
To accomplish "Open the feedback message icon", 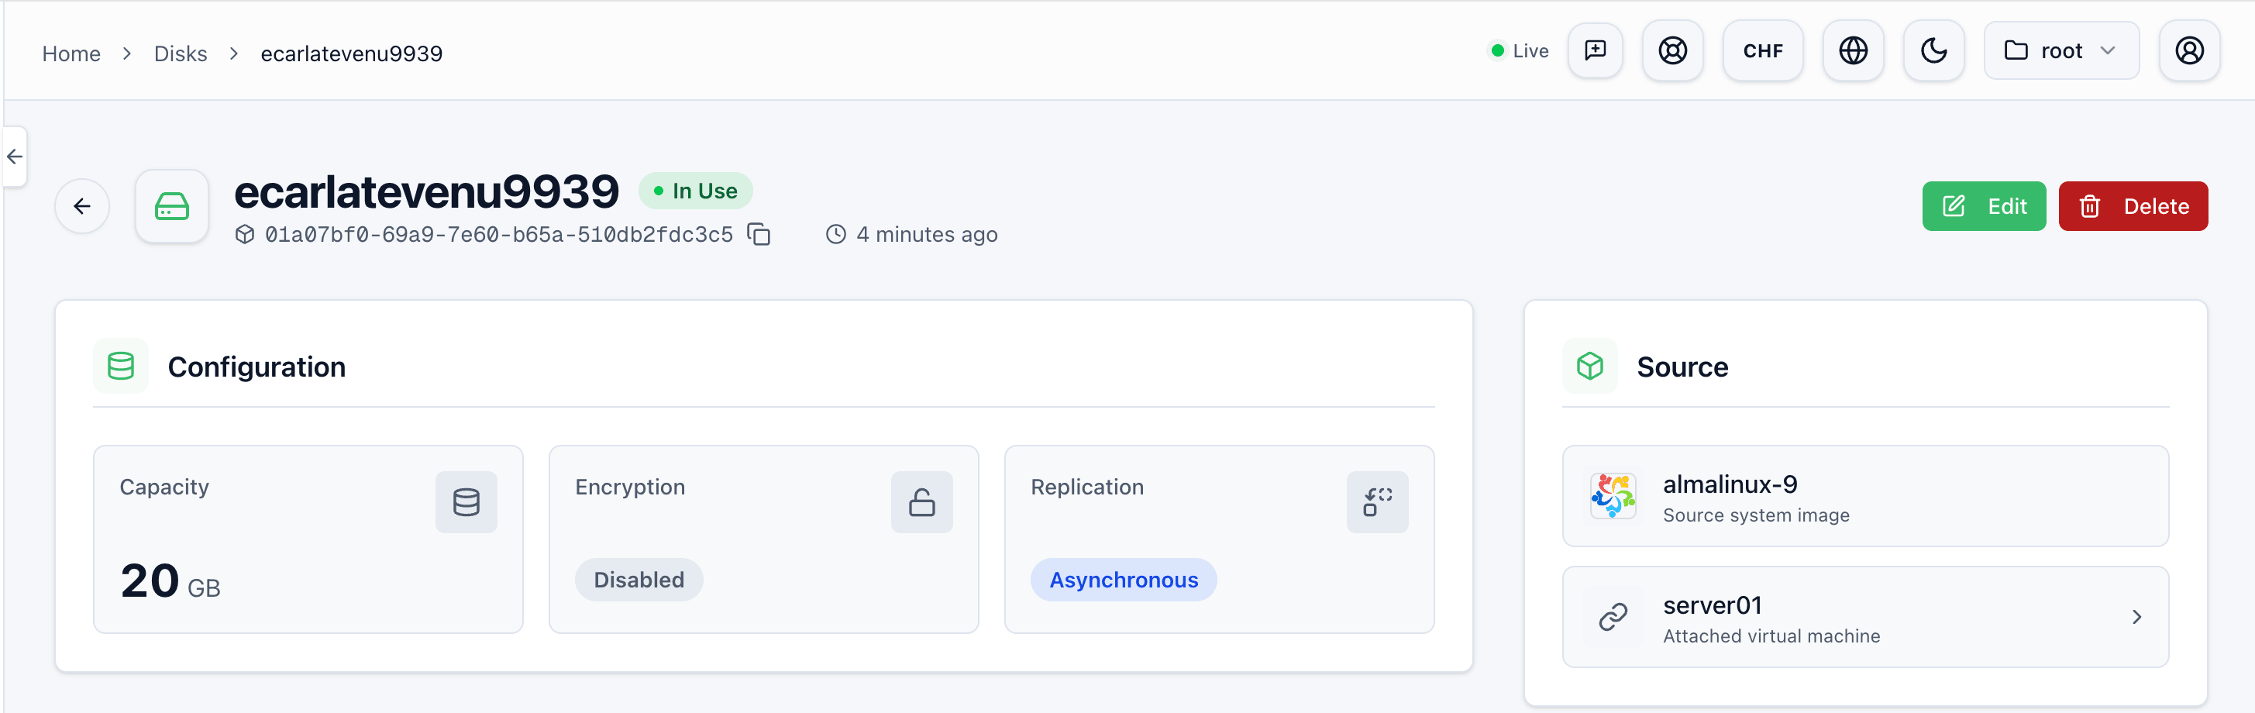I will 1595,51.
